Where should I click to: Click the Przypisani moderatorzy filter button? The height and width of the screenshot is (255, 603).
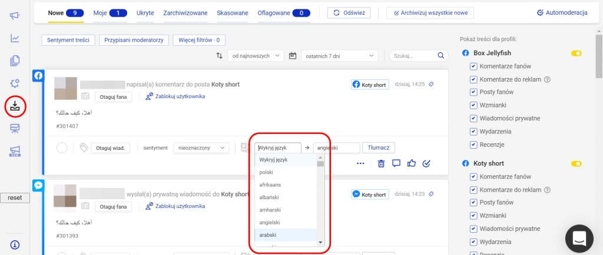point(134,40)
